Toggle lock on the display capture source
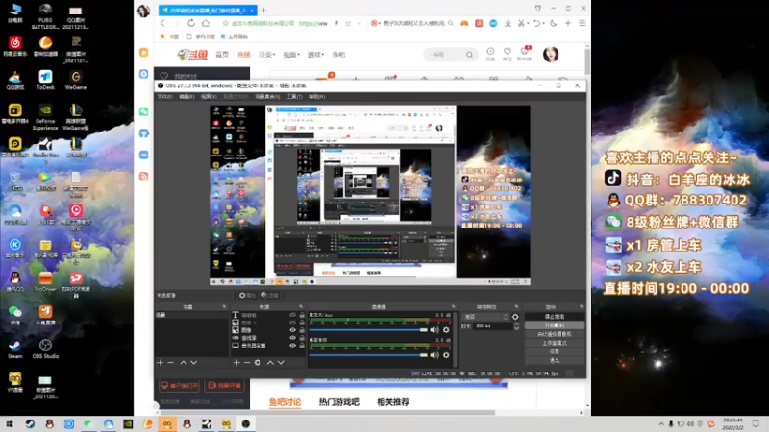The image size is (769, 432). (x=302, y=346)
